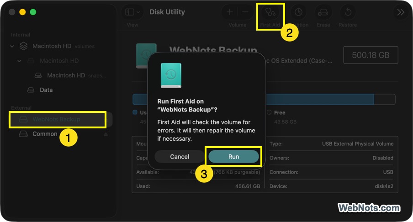Screen dimensions: 413x222
Task: Click the Restore toolbar icon
Action: tap(348, 12)
